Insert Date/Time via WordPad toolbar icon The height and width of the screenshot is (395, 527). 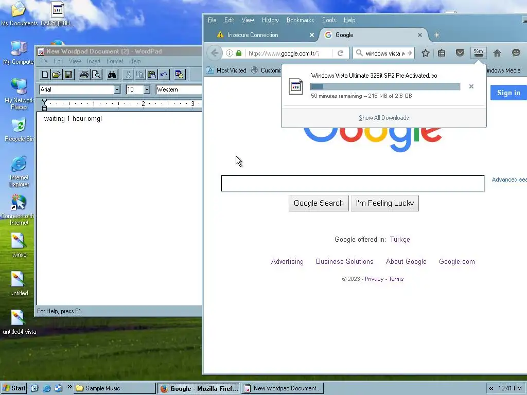click(180, 75)
